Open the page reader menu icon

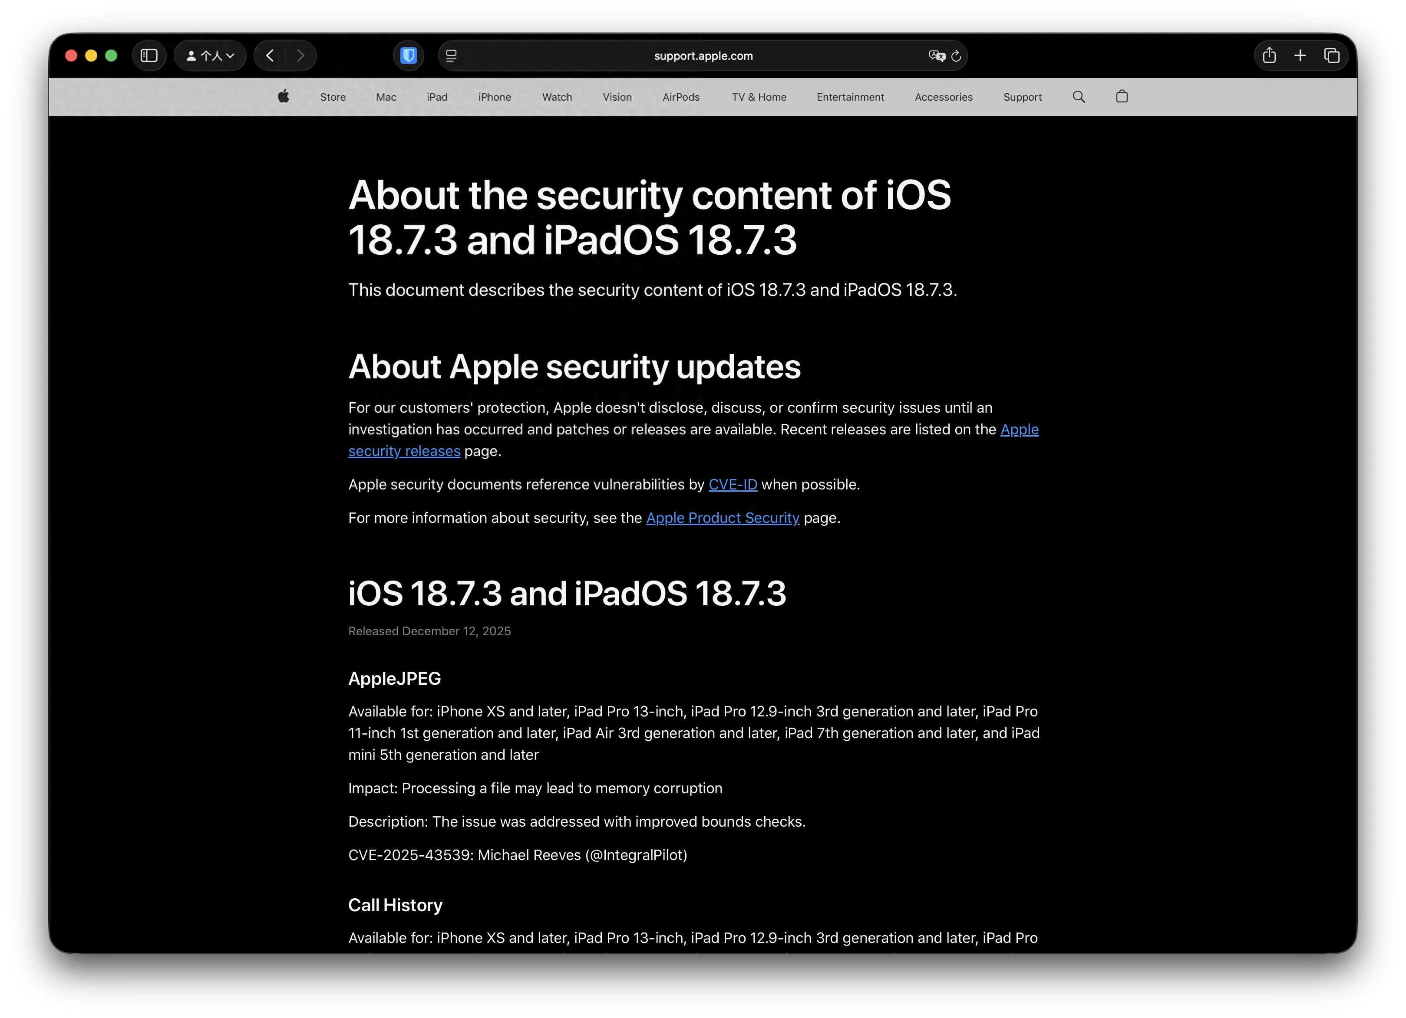(451, 56)
